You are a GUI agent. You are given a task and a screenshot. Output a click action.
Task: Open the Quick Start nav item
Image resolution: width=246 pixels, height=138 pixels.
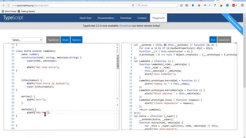[x=85, y=18]
